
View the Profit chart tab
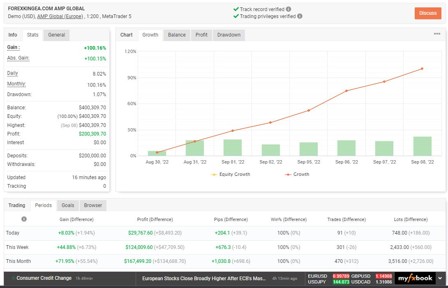pos(201,35)
